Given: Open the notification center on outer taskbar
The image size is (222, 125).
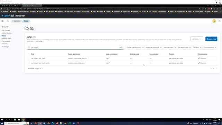Looking at the screenshot, I should pos(219,123).
